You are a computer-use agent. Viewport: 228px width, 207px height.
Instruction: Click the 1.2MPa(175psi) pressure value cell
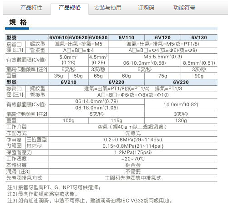click(x=133, y=152)
